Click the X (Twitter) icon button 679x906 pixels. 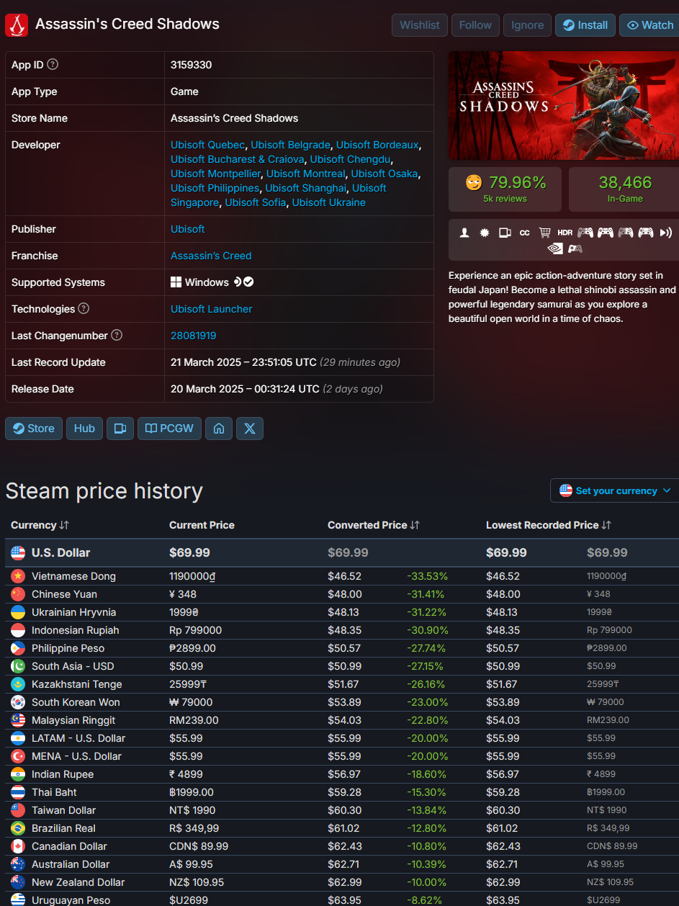(249, 429)
